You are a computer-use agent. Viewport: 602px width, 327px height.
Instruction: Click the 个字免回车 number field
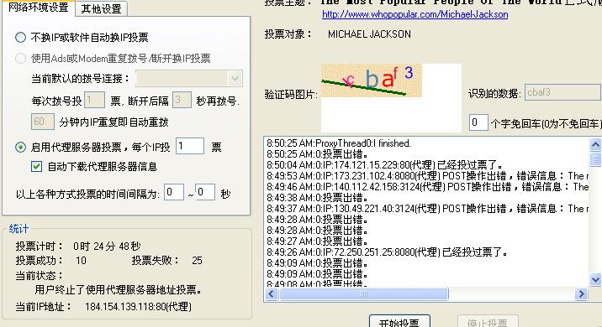pos(478,122)
